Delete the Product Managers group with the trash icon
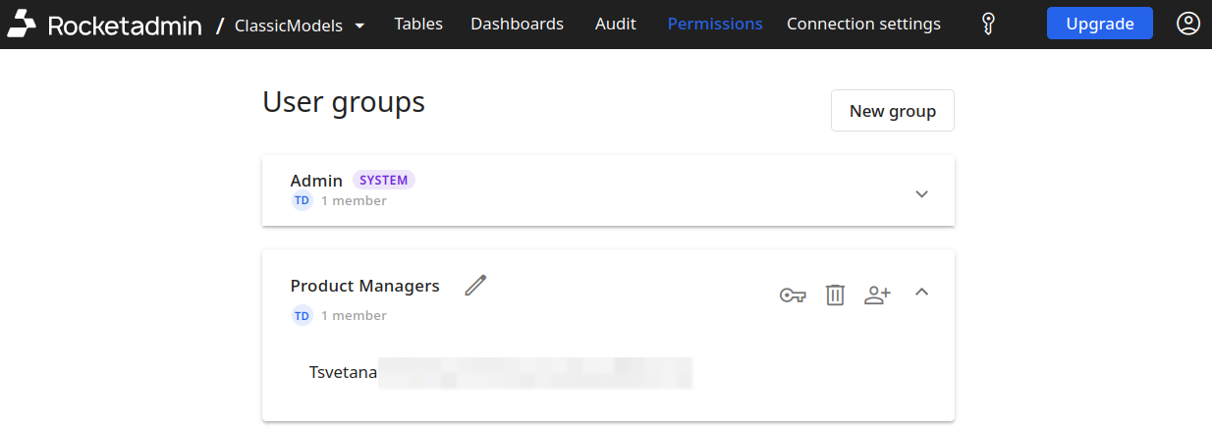Viewport: 1212px width, 430px height. [835, 295]
